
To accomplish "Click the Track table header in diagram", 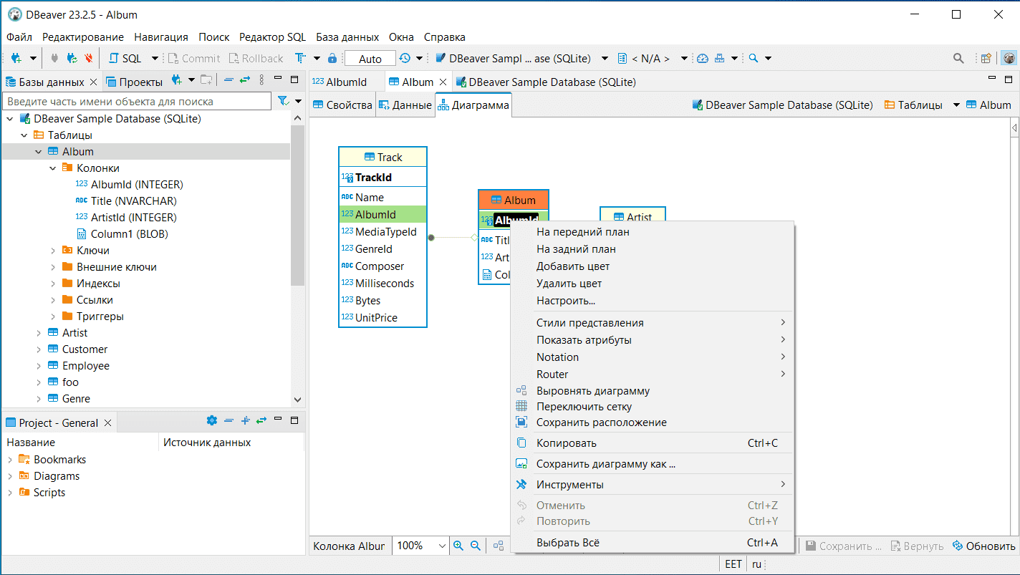I will tap(382, 158).
